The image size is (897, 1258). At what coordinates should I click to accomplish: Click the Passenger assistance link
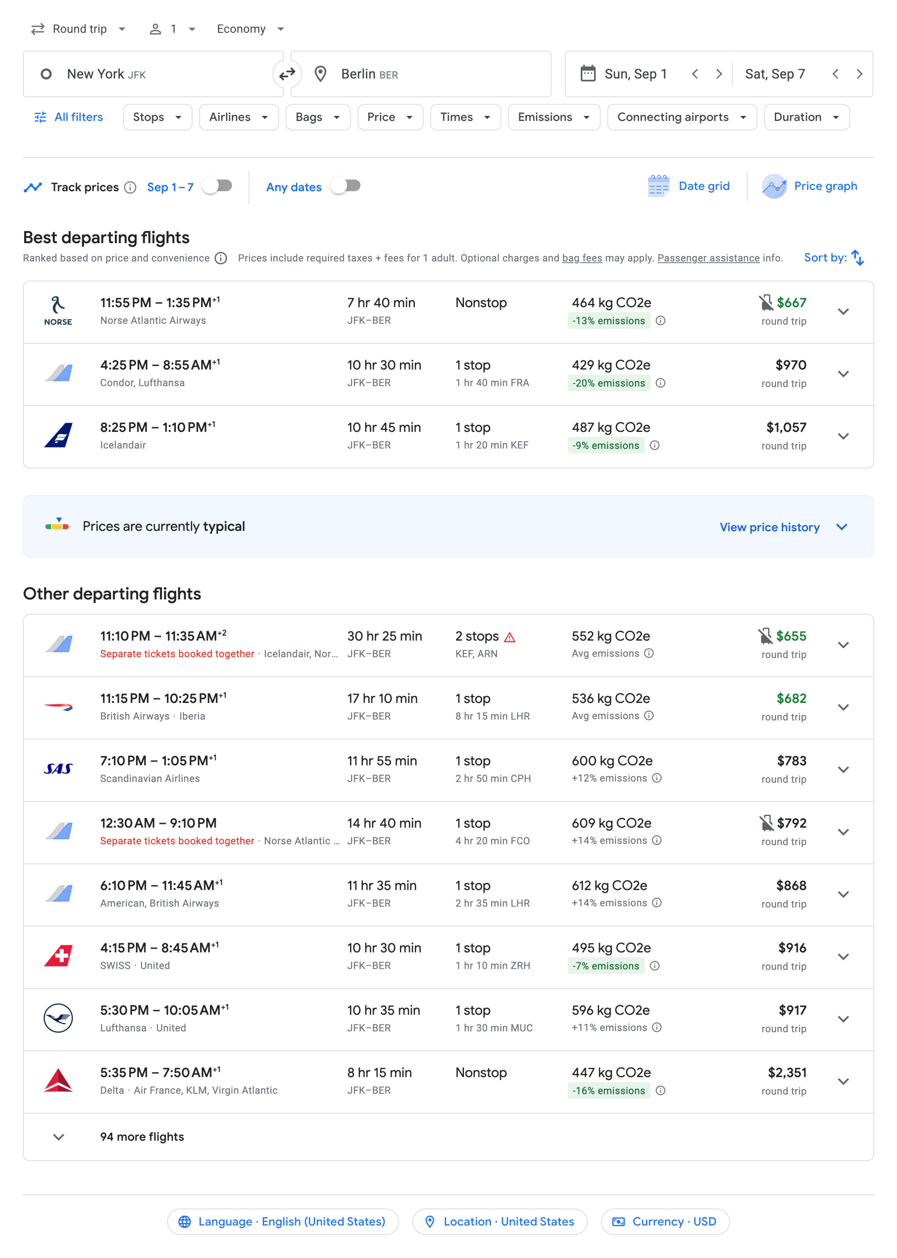click(709, 258)
